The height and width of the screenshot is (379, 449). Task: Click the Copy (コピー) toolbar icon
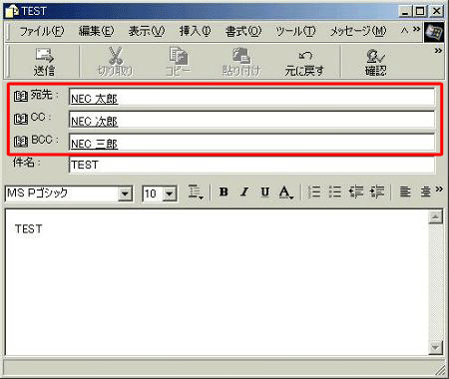[x=179, y=55]
